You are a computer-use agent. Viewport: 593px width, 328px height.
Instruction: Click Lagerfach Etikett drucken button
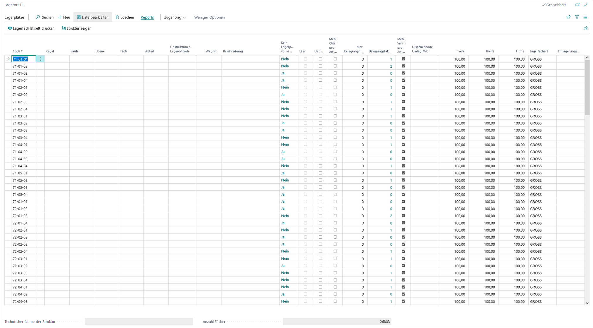(x=31, y=28)
